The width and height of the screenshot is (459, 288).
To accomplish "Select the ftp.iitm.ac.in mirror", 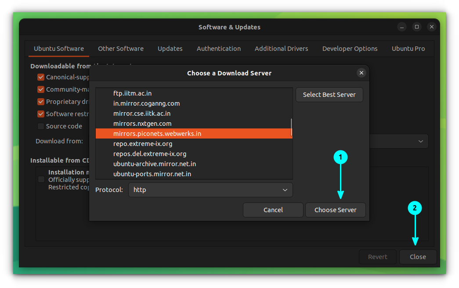I will [x=132, y=93].
